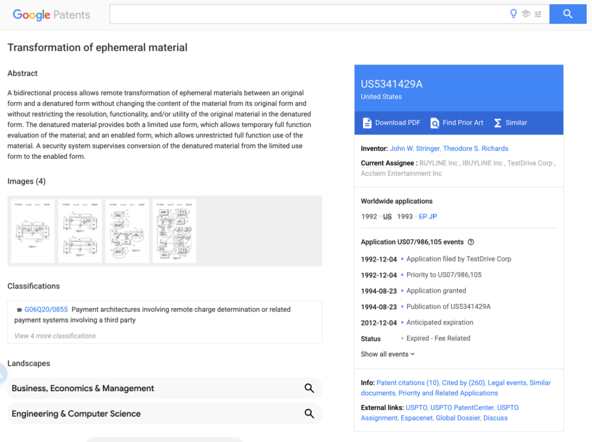
Task: Click the 'Images (4)' heading
Action: (x=27, y=181)
